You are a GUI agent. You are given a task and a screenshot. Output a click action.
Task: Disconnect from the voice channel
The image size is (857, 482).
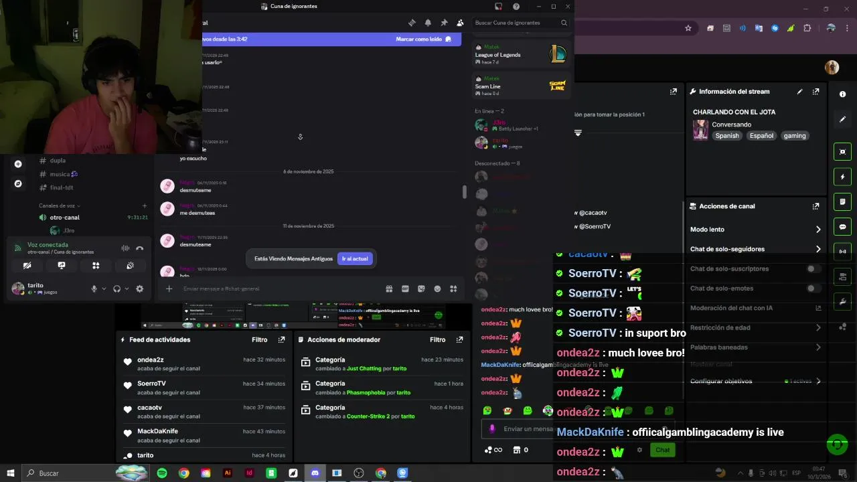coord(139,248)
